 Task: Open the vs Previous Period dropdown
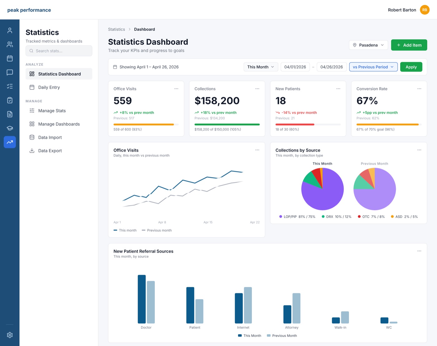pos(373,67)
